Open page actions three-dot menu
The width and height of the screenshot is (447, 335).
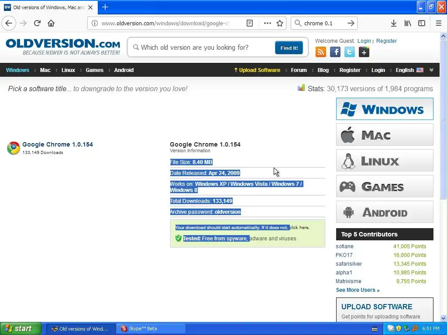[268, 24]
